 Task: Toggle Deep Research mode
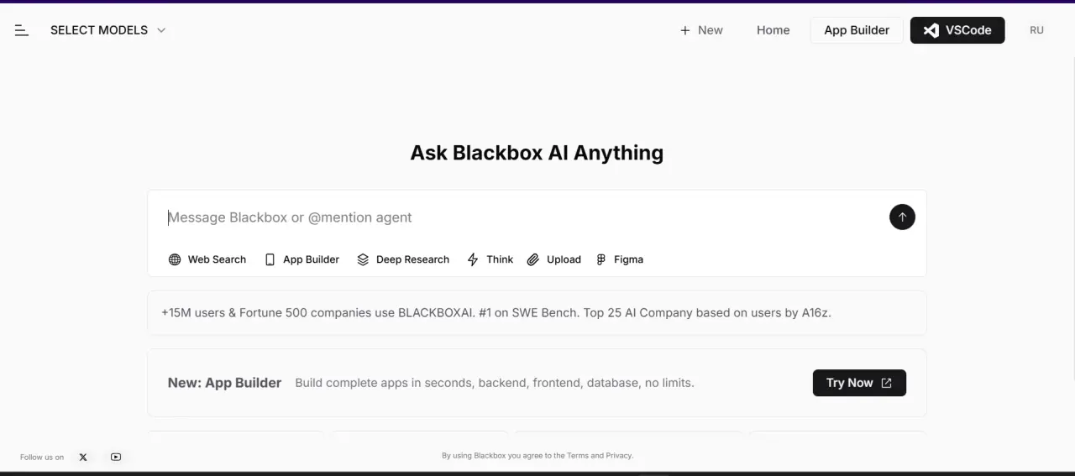pyautogui.click(x=403, y=259)
